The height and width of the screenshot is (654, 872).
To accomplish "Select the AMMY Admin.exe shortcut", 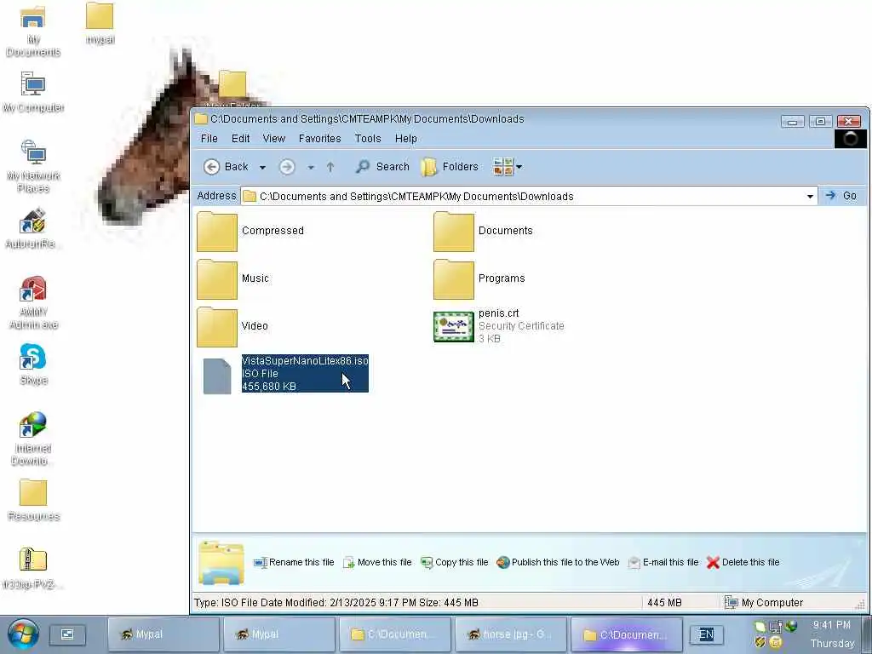I will click(33, 302).
